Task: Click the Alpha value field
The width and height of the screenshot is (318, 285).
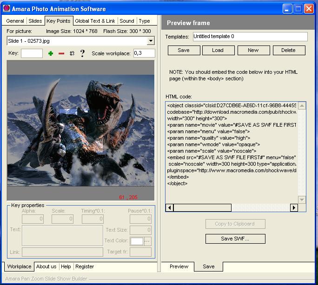Action: [33, 219]
